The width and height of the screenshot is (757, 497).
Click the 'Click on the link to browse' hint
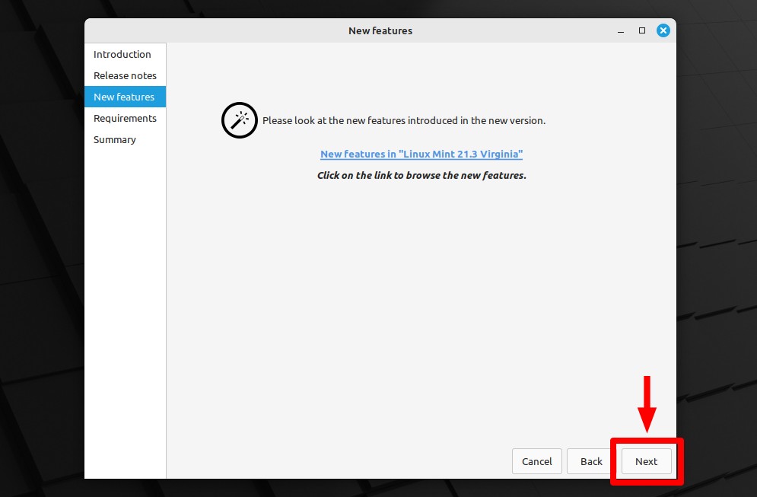377,175
